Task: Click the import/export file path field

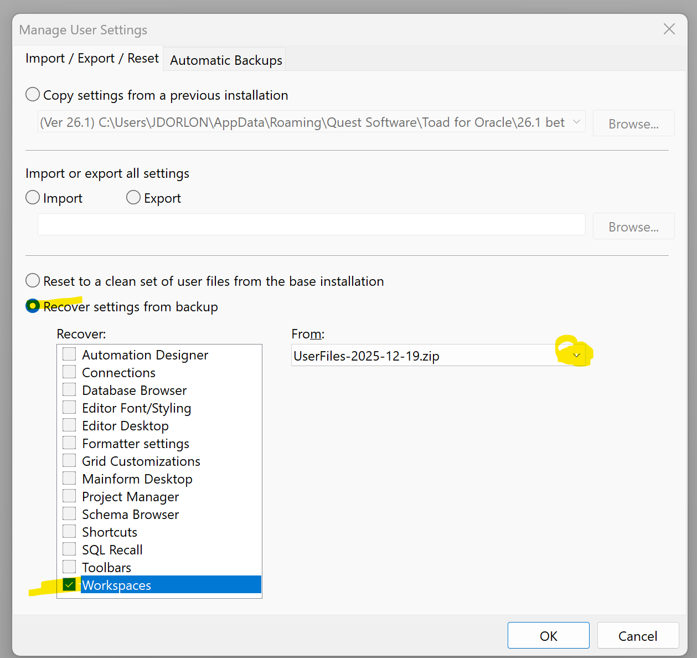Action: click(311, 225)
